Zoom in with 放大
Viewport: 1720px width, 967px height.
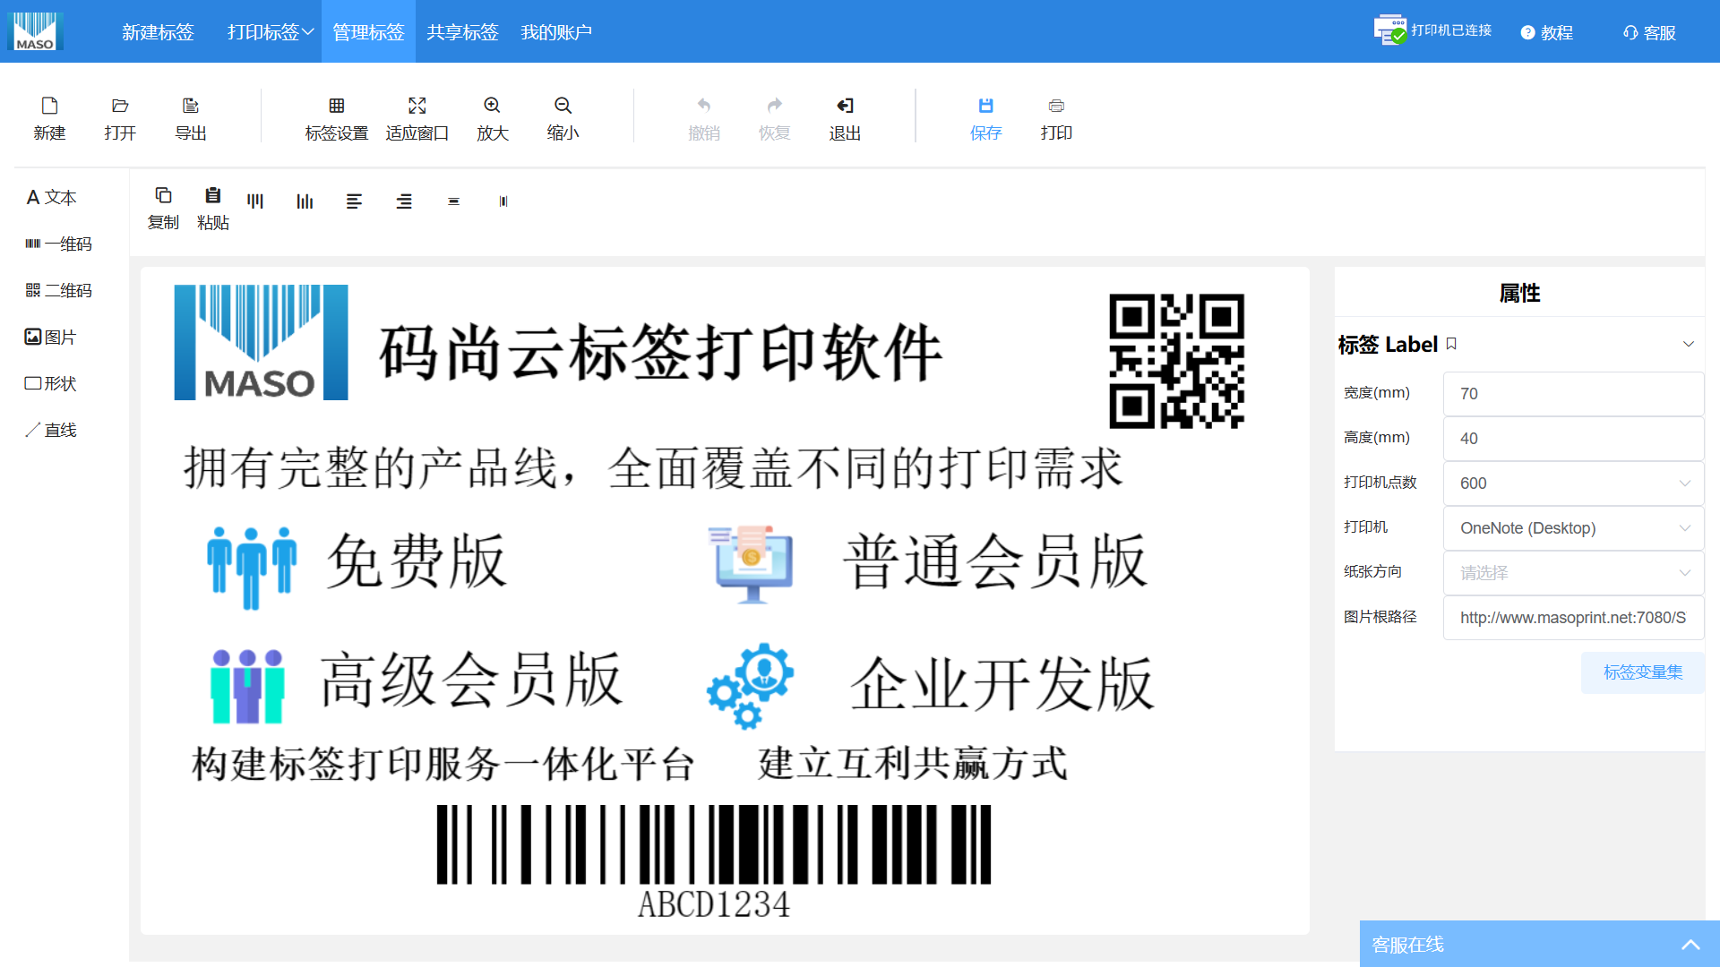(x=493, y=119)
